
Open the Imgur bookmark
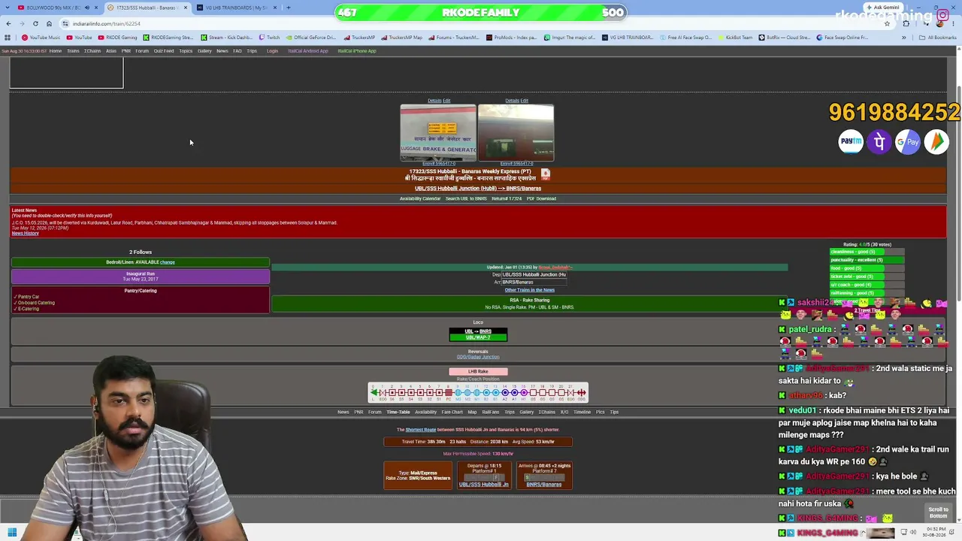coord(569,38)
